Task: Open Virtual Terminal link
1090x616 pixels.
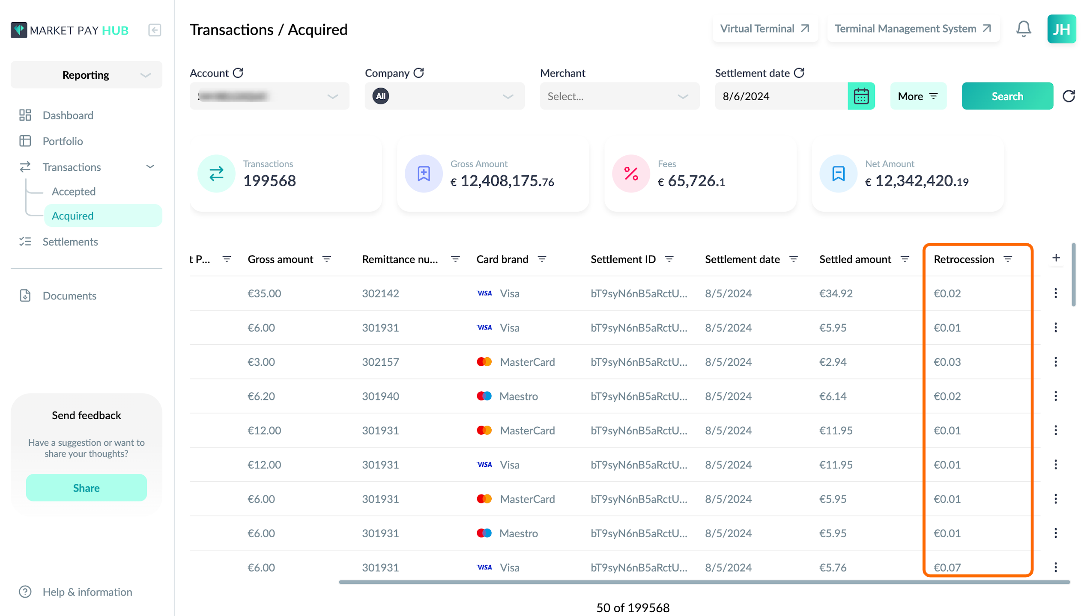Action: coord(764,29)
